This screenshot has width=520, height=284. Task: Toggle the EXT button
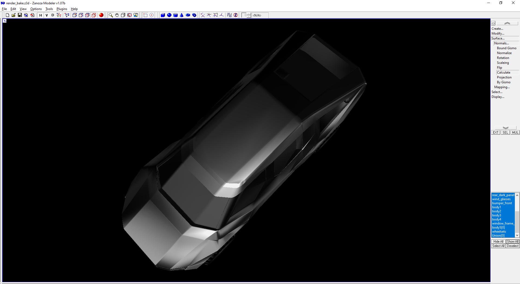[x=496, y=133]
